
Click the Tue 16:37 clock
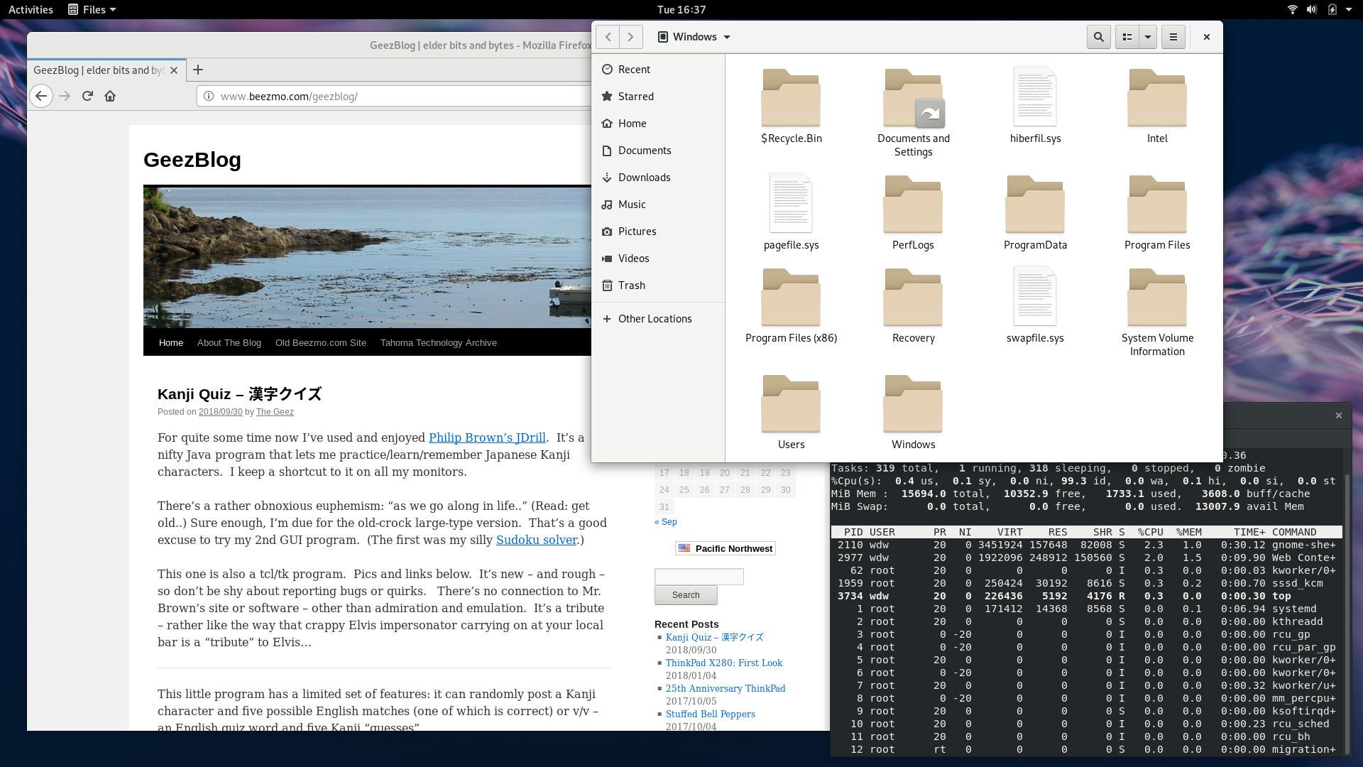click(681, 9)
